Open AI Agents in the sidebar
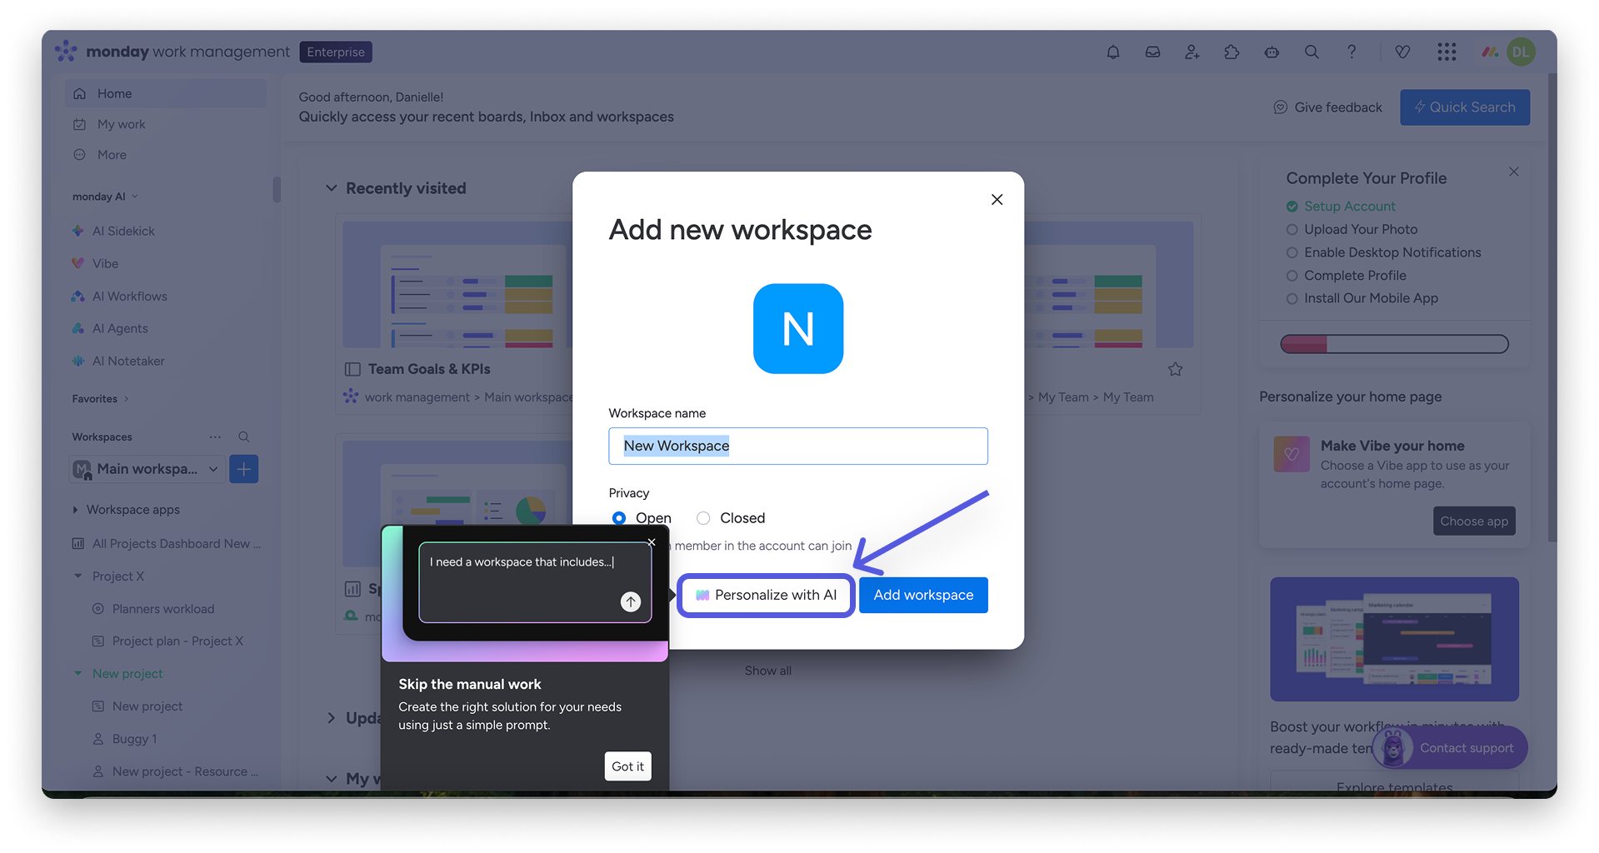1599x853 pixels. (120, 328)
